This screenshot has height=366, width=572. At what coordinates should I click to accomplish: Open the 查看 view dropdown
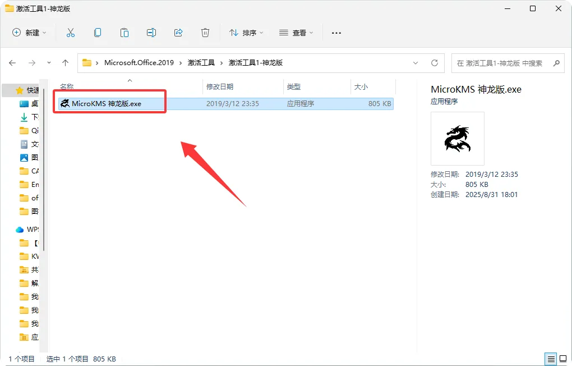296,33
